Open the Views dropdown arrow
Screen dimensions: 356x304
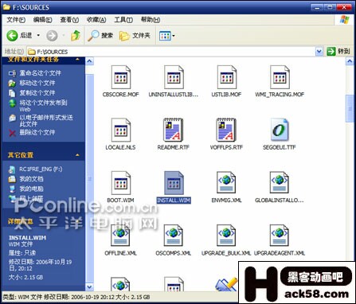click(174, 36)
